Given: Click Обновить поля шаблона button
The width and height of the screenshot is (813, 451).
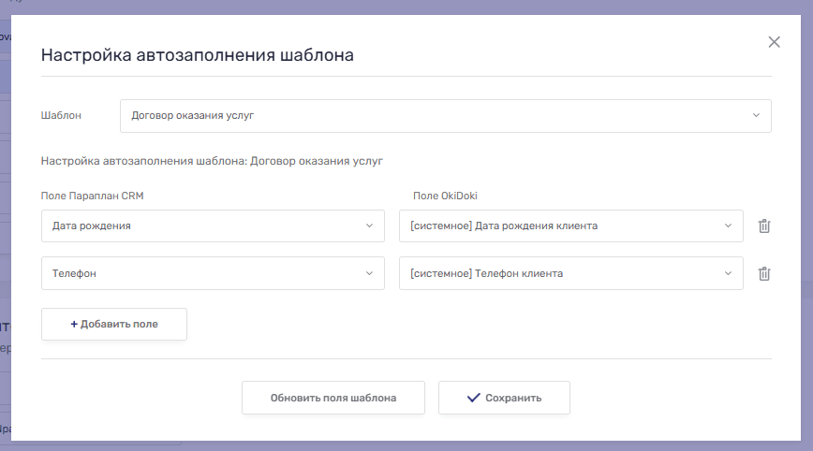Looking at the screenshot, I should (x=333, y=398).
